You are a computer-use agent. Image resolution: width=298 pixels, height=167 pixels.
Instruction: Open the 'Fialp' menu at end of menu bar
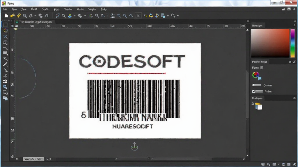tap(104, 9)
